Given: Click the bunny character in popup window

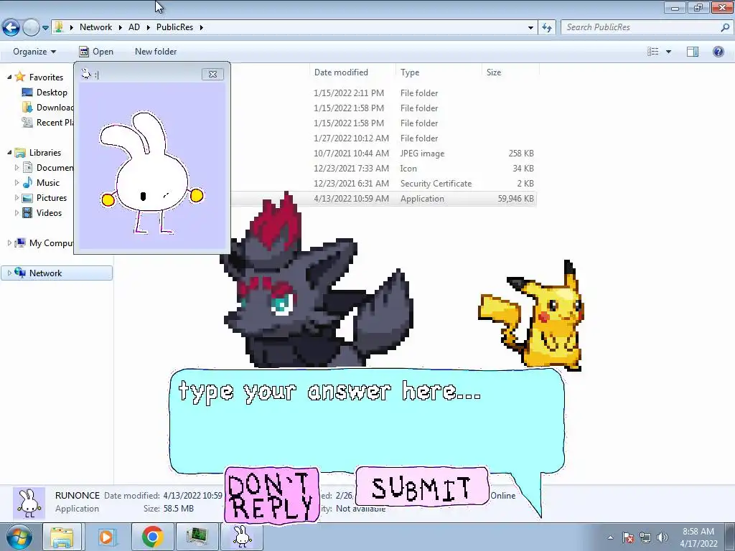Looking at the screenshot, I should coord(151,174).
